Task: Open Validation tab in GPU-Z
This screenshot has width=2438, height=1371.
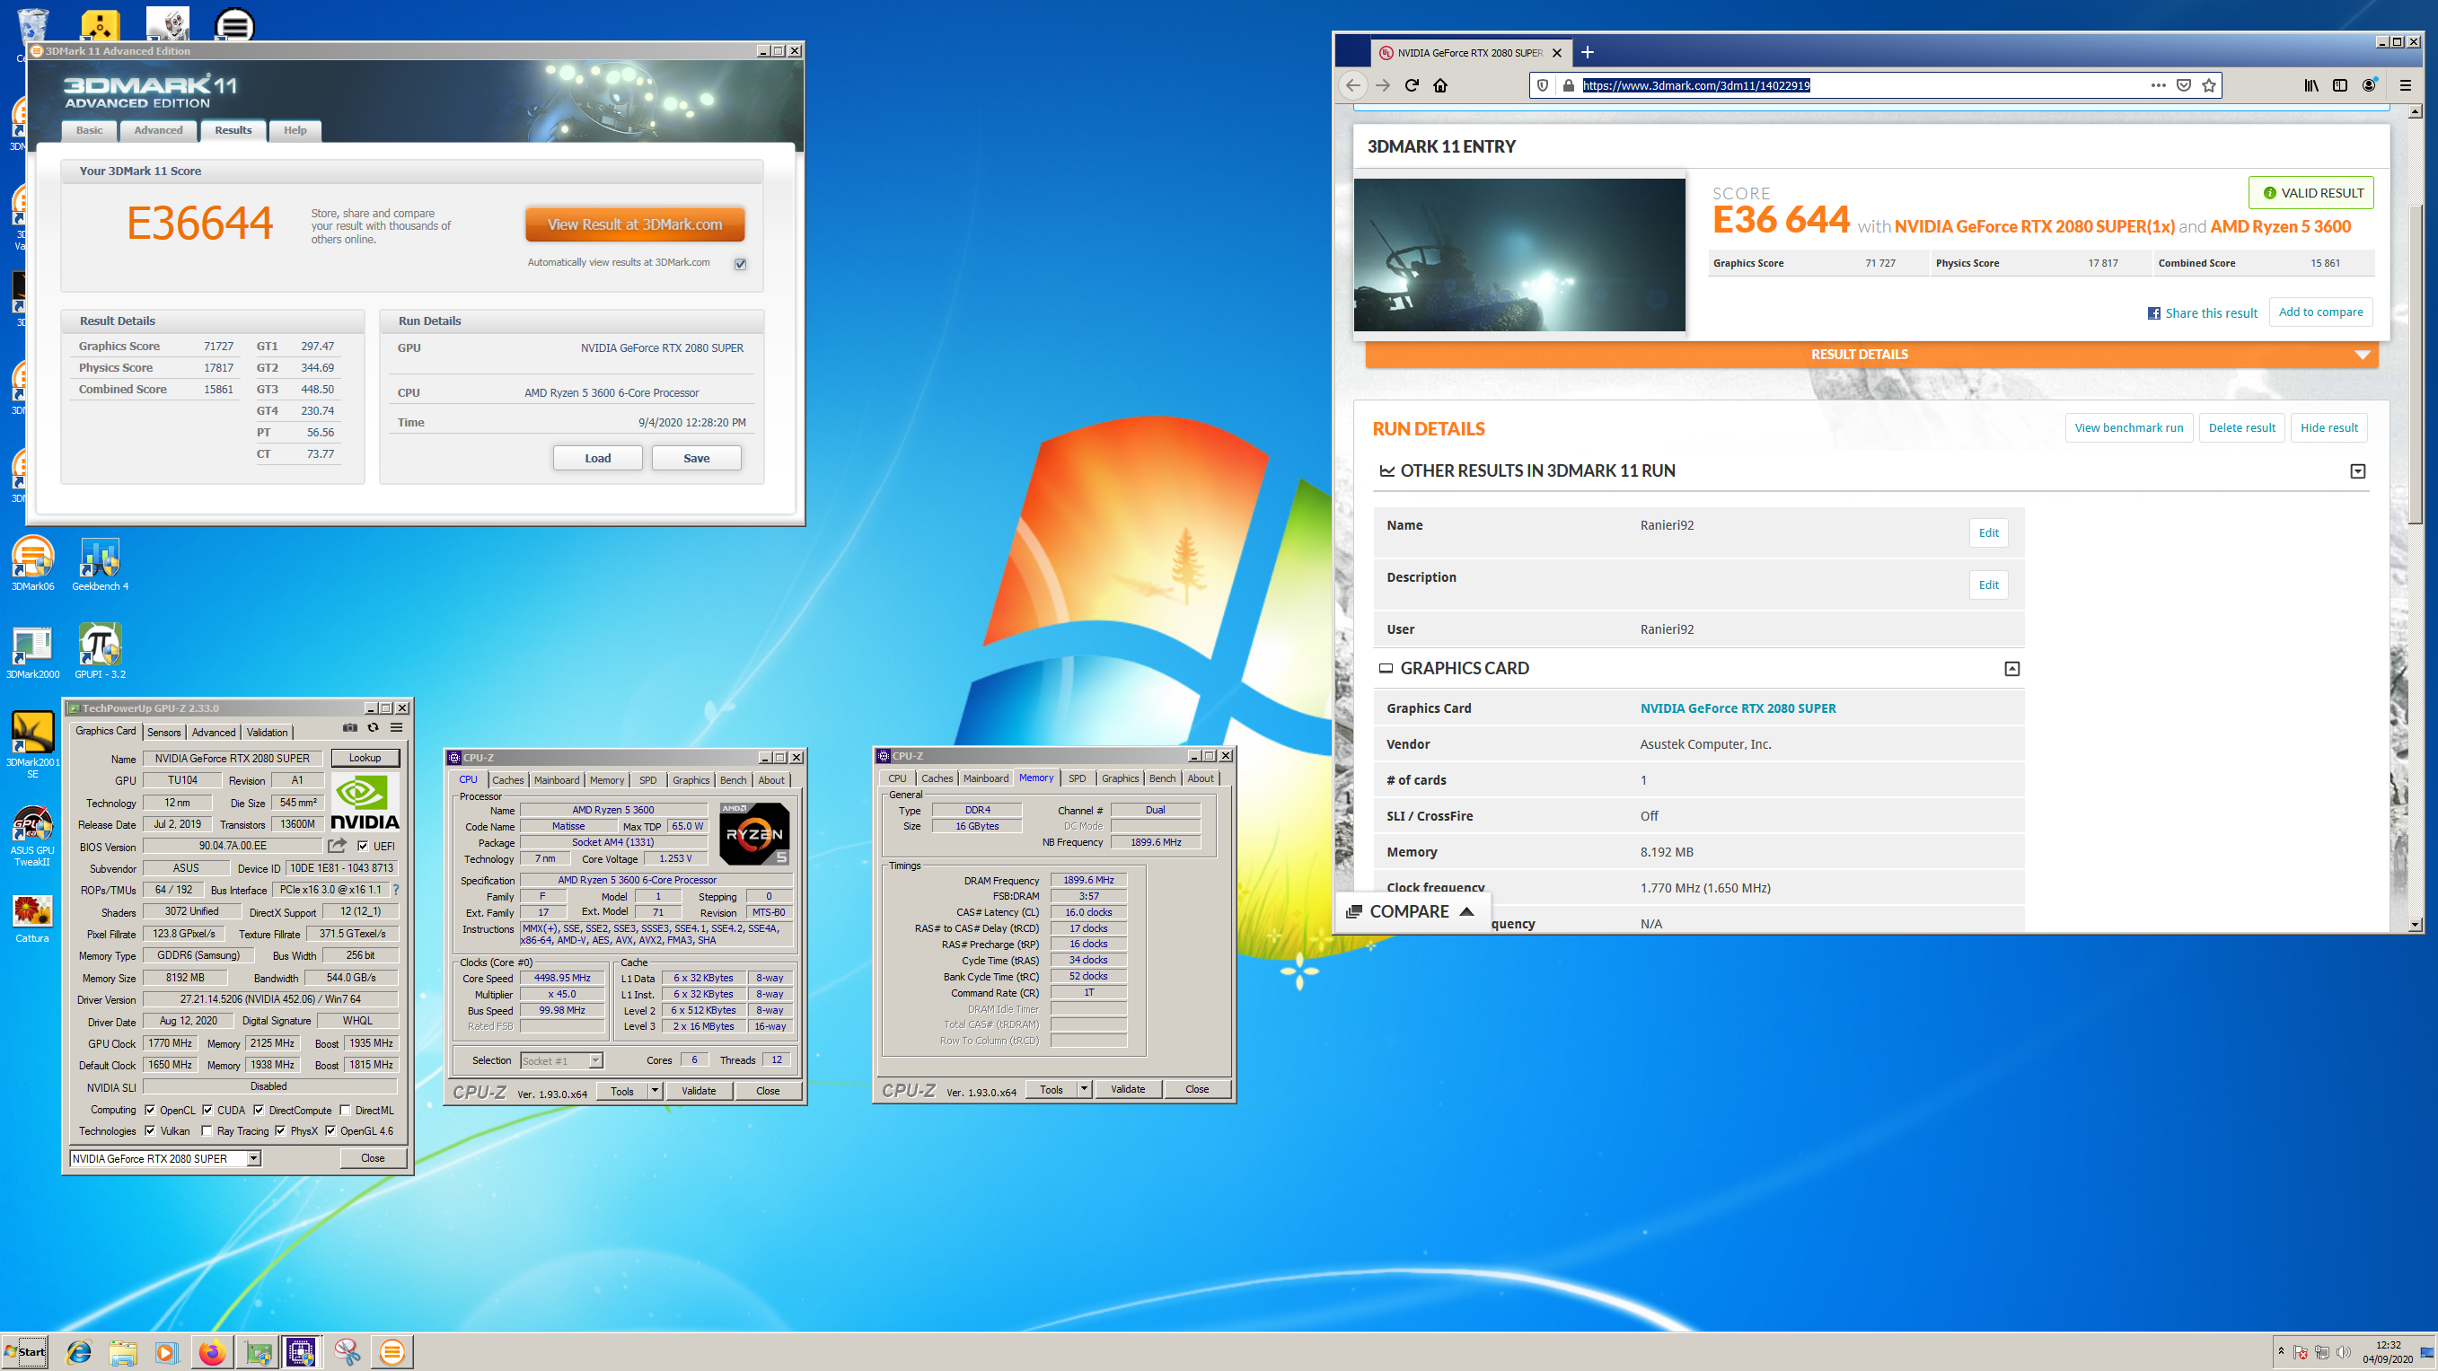Action: tap(267, 733)
